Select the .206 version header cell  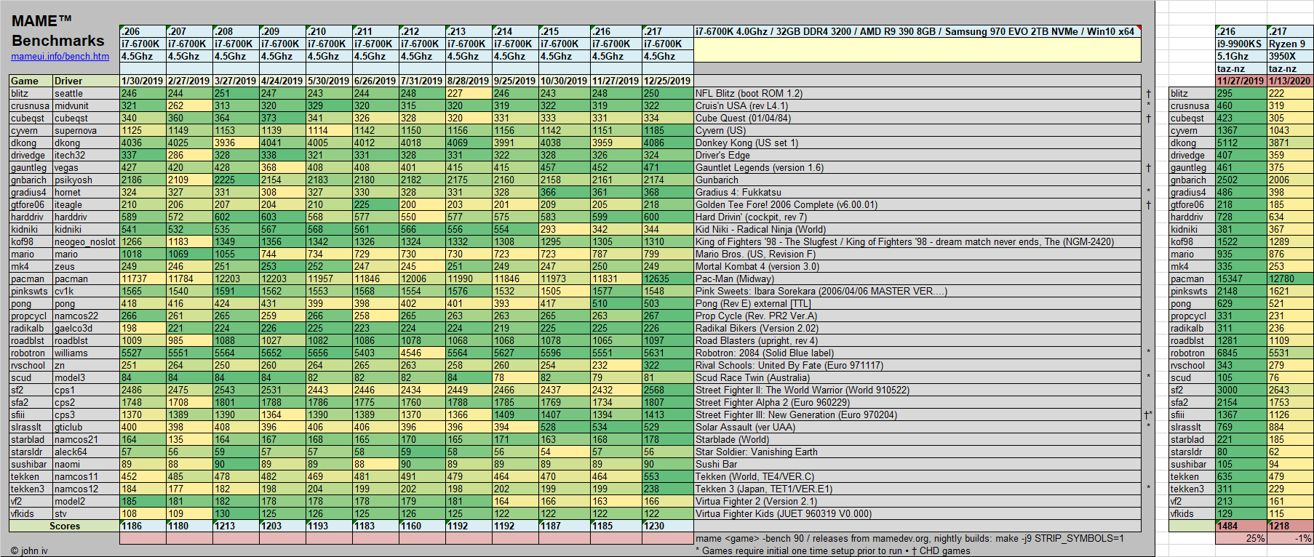click(x=143, y=31)
